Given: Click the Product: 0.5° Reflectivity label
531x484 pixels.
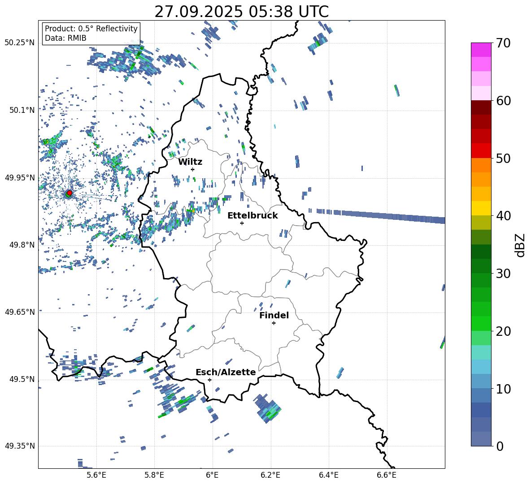Looking at the screenshot, I should (x=91, y=28).
